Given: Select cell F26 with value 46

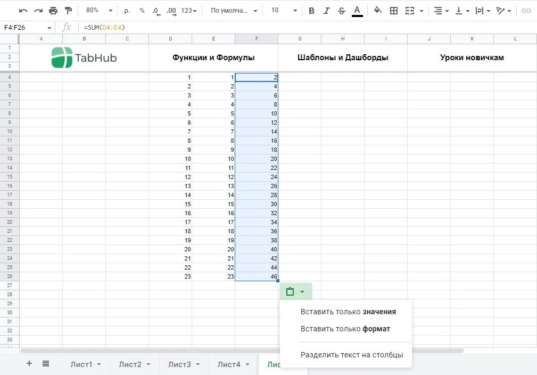Looking at the screenshot, I should (x=257, y=276).
